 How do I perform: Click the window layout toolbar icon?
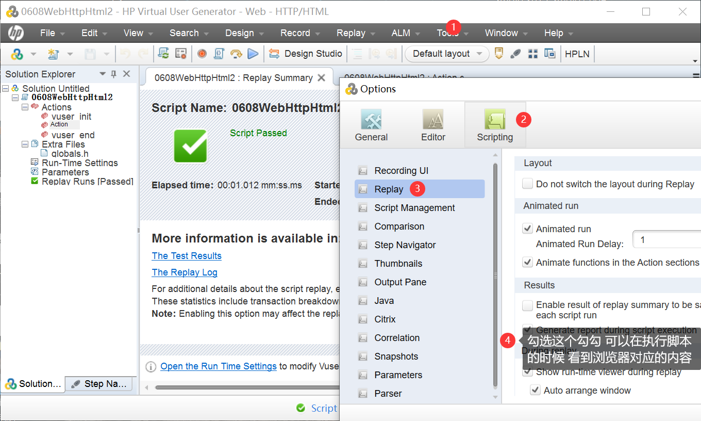pos(550,54)
